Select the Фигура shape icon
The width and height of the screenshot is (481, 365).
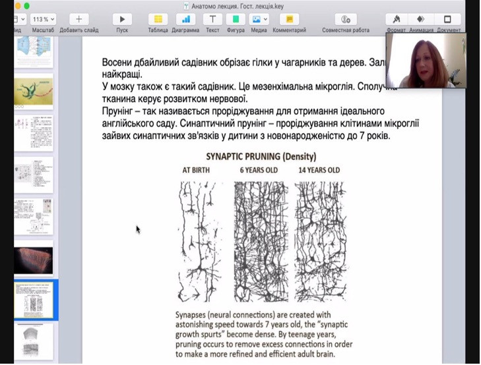click(234, 19)
